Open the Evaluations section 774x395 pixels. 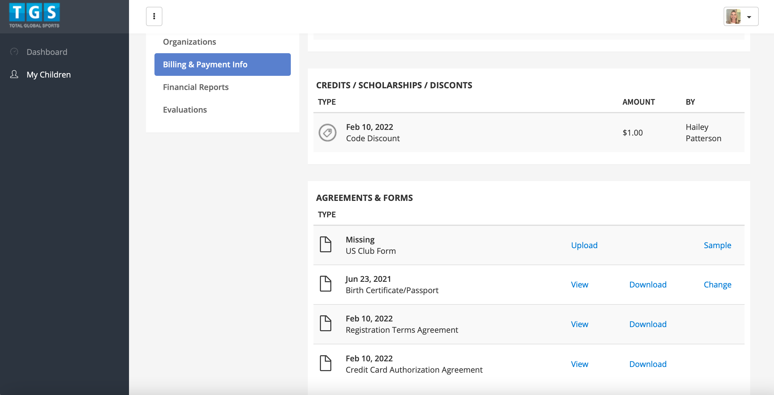(x=185, y=110)
